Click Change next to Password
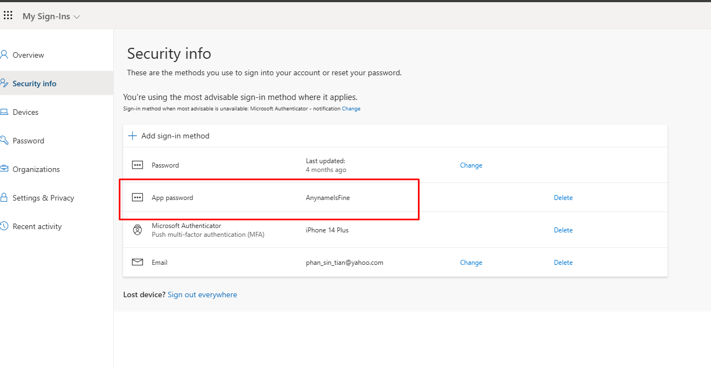This screenshot has height=367, width=711. [x=471, y=165]
